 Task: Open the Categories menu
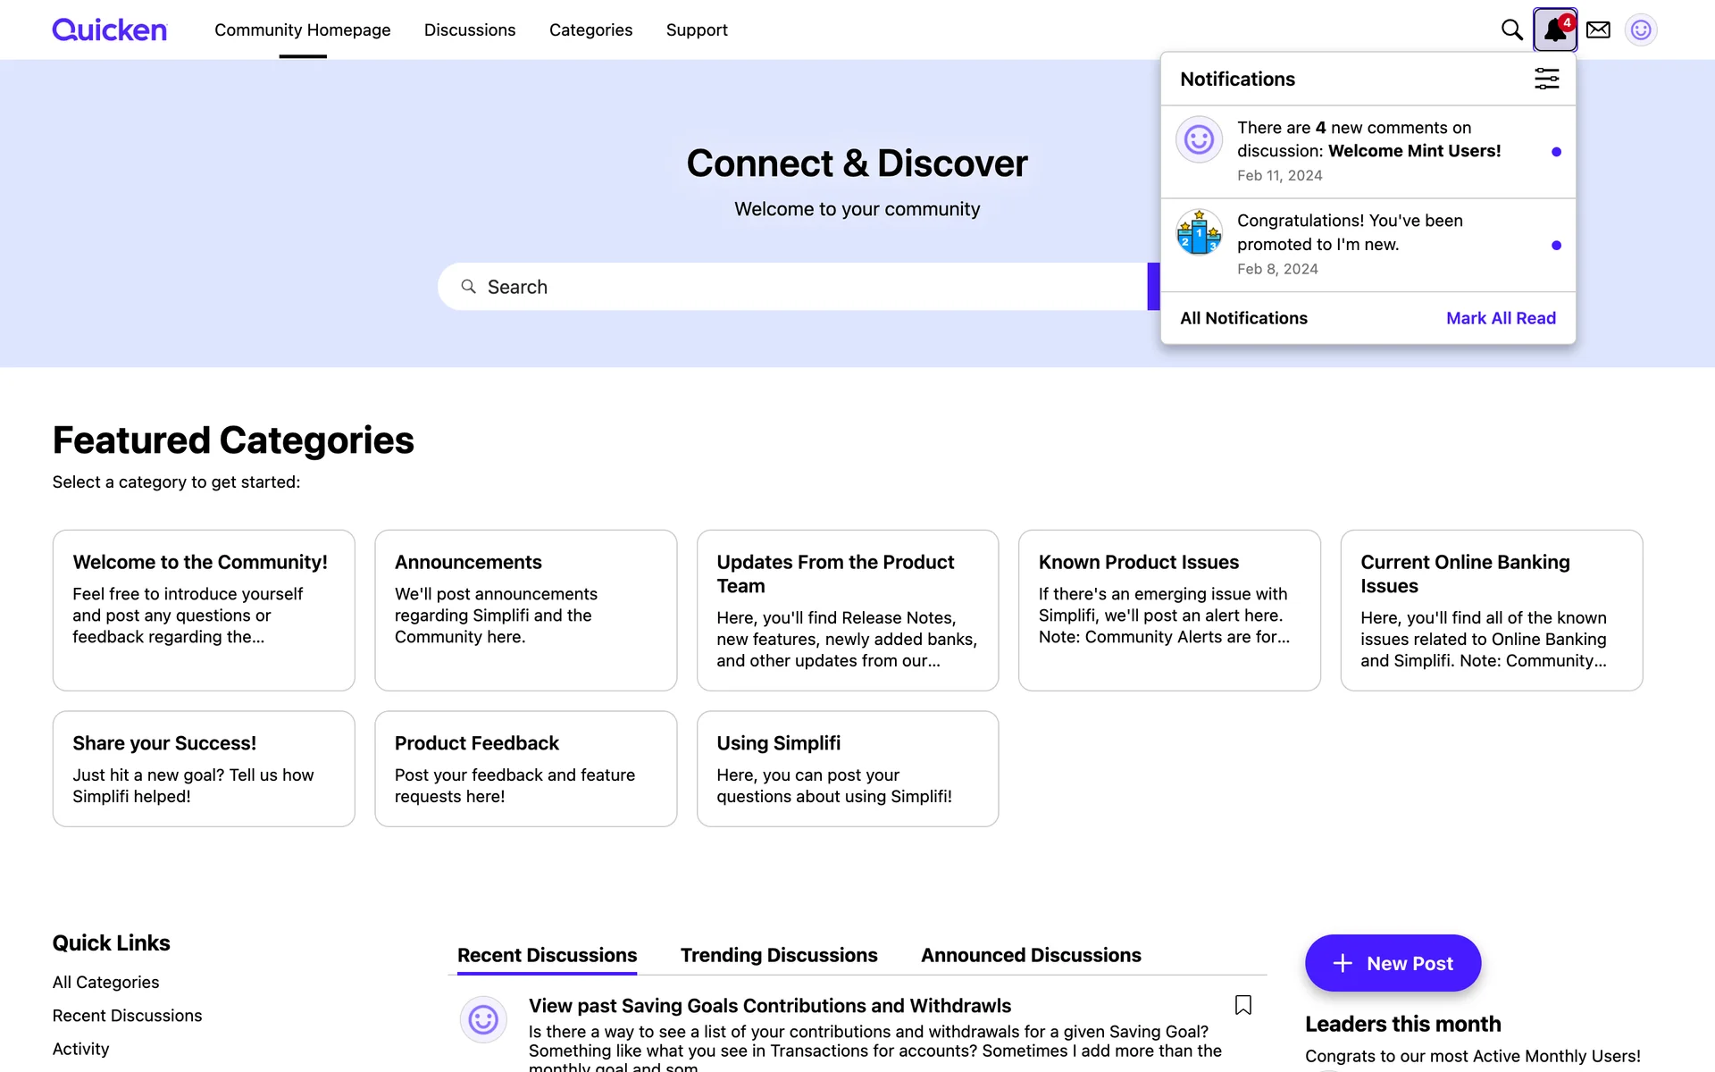click(590, 29)
